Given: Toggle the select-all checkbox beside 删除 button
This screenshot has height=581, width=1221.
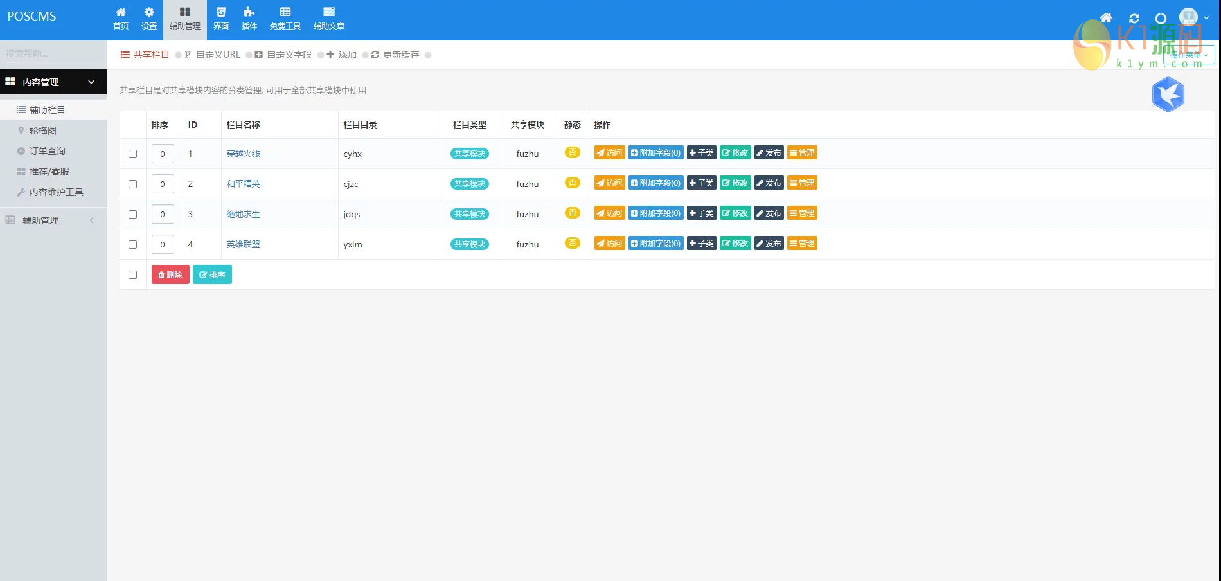Looking at the screenshot, I should [133, 275].
